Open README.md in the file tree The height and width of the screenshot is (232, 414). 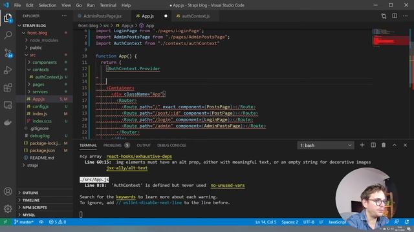click(x=41, y=158)
